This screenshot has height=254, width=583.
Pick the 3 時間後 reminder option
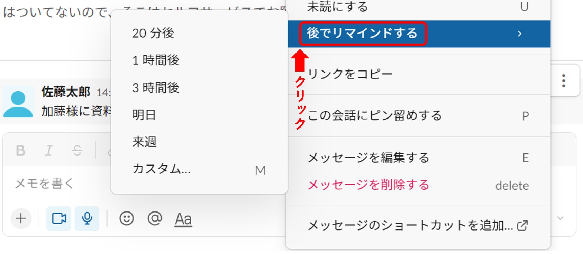point(199,88)
